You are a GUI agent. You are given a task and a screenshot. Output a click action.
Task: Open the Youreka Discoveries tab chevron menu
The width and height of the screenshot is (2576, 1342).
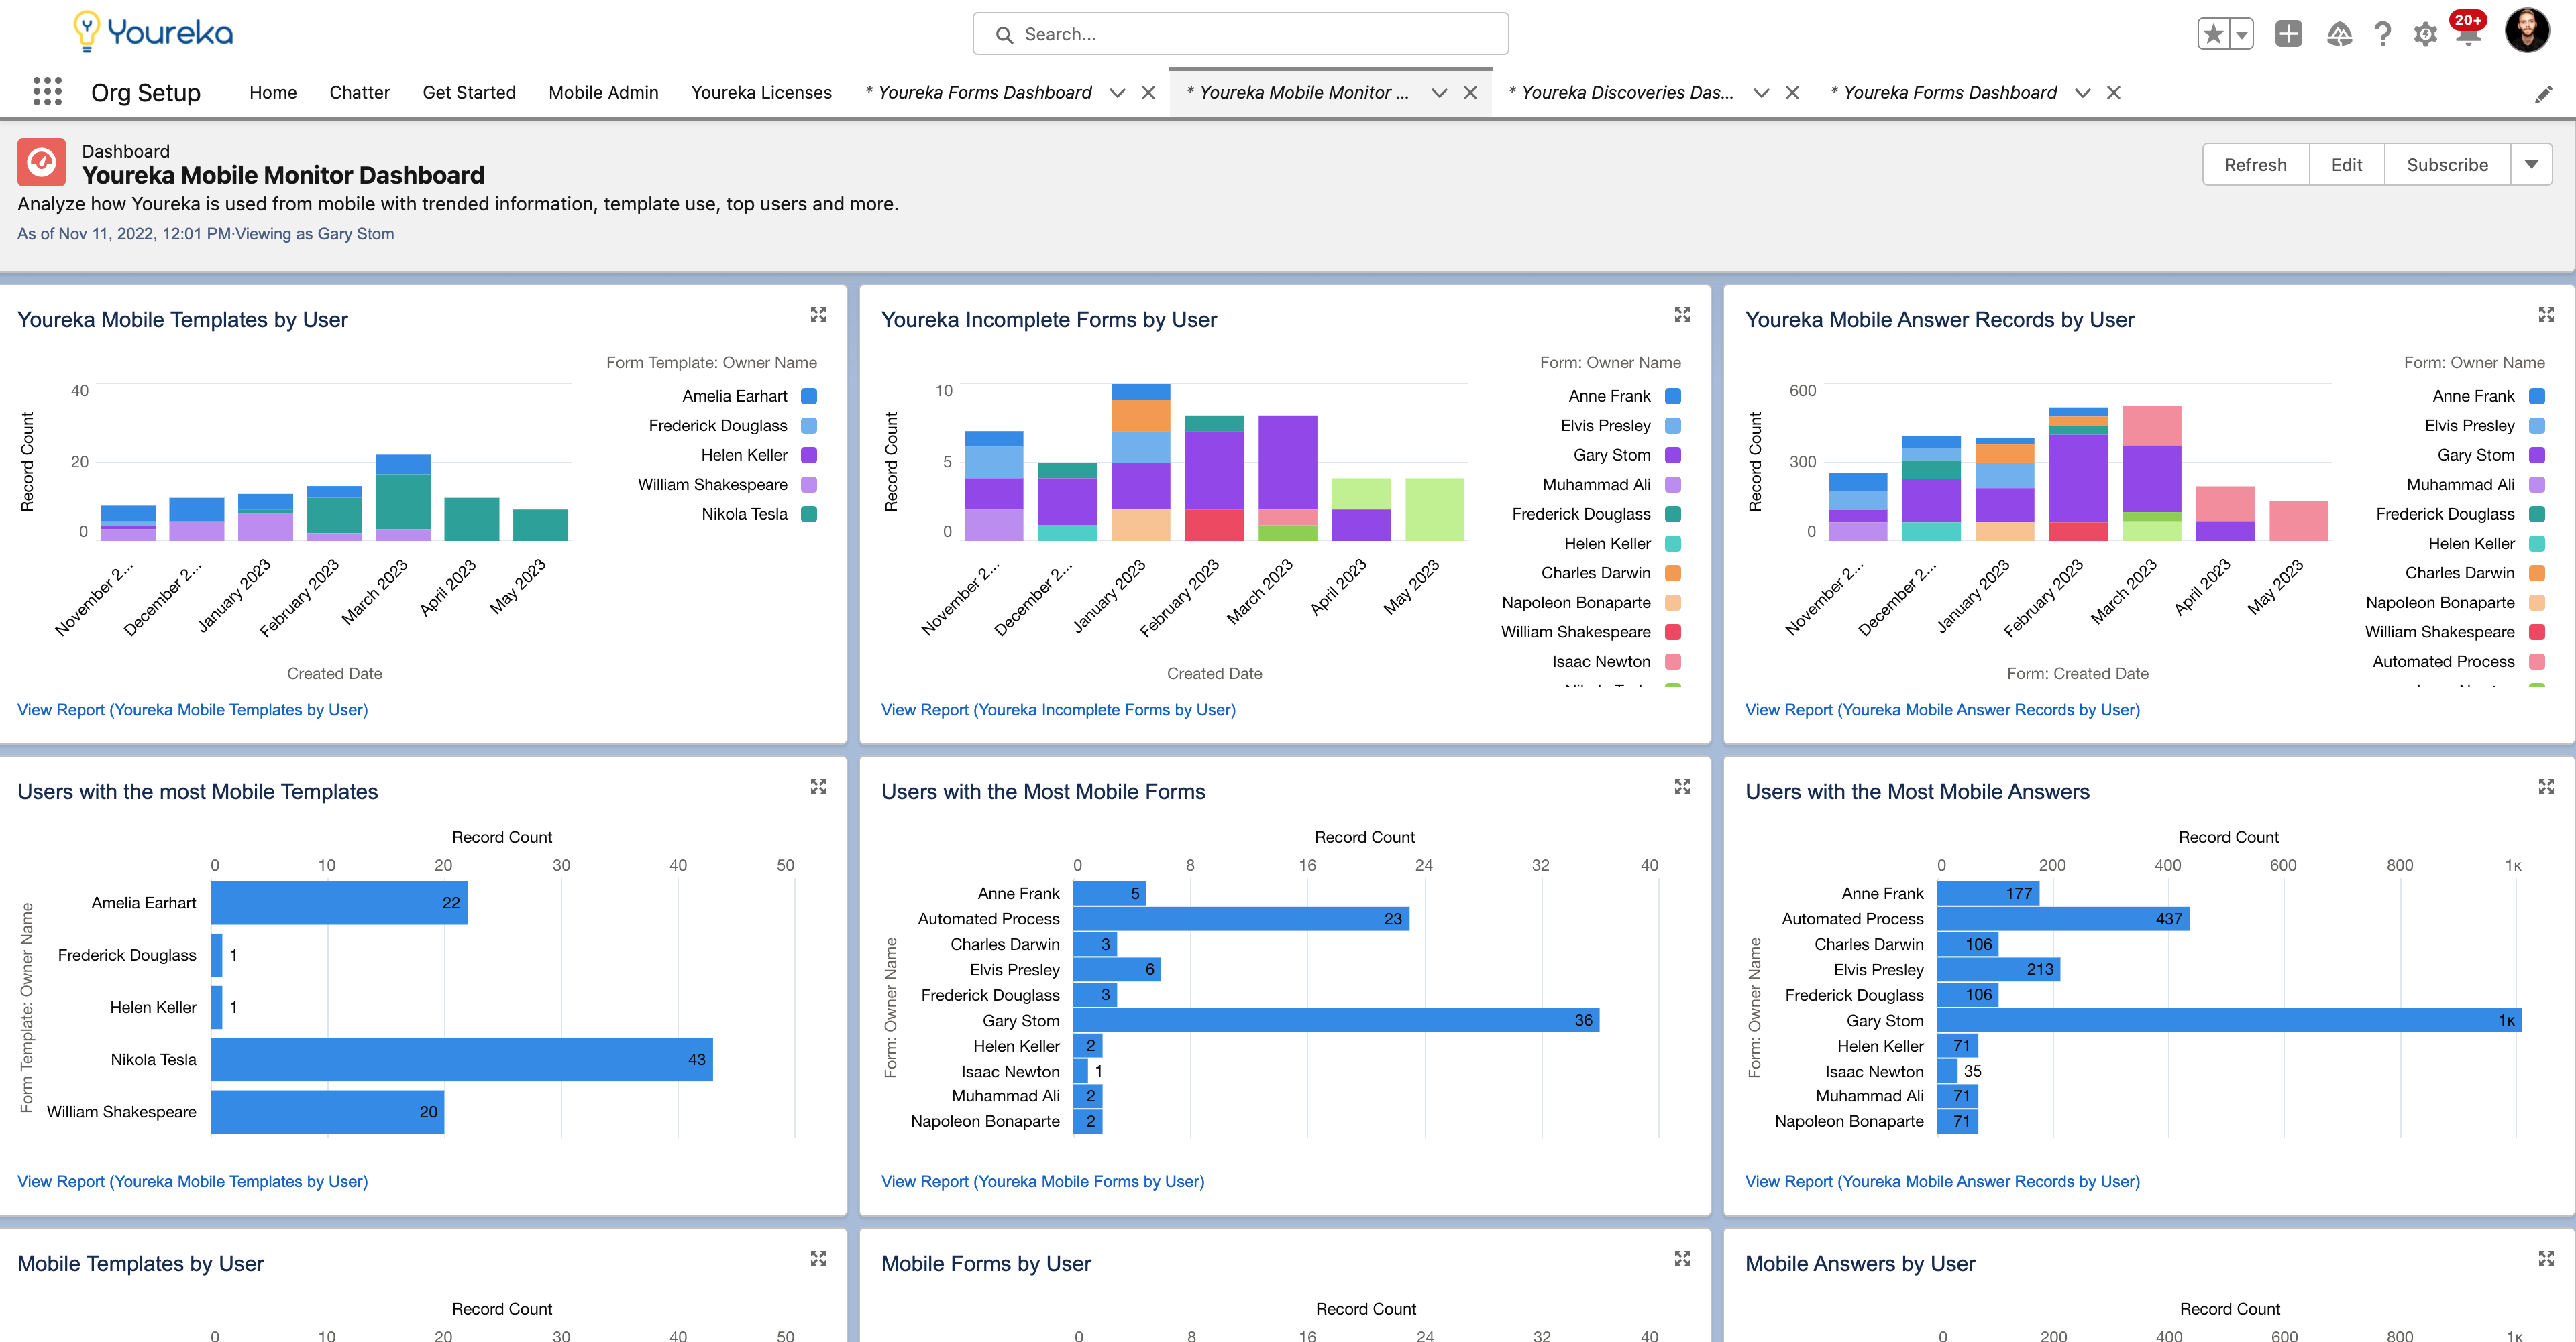(1761, 93)
